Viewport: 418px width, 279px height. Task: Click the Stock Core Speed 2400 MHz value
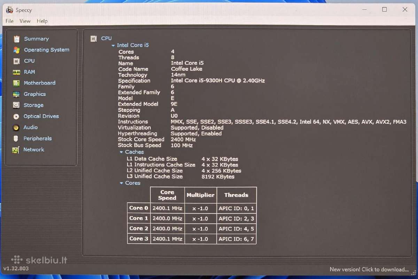(x=183, y=139)
